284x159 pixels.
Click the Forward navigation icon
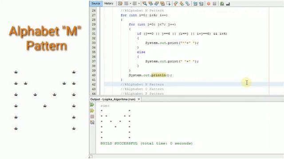(x=135, y=4)
